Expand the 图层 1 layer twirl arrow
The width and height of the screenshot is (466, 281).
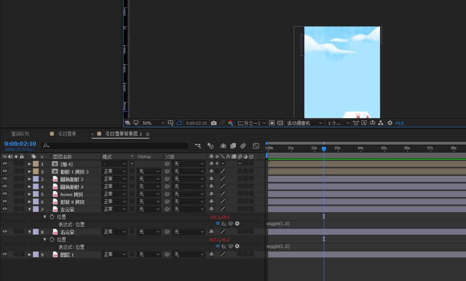(29, 254)
